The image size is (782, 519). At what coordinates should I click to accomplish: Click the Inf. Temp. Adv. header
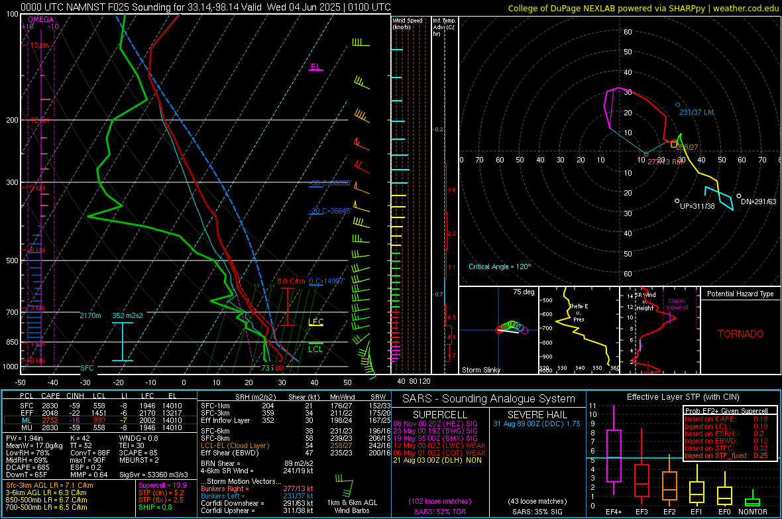tap(444, 27)
